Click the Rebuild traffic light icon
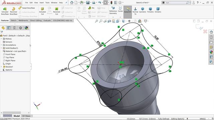Screen dimensions: 214x120 coord(111,2)
